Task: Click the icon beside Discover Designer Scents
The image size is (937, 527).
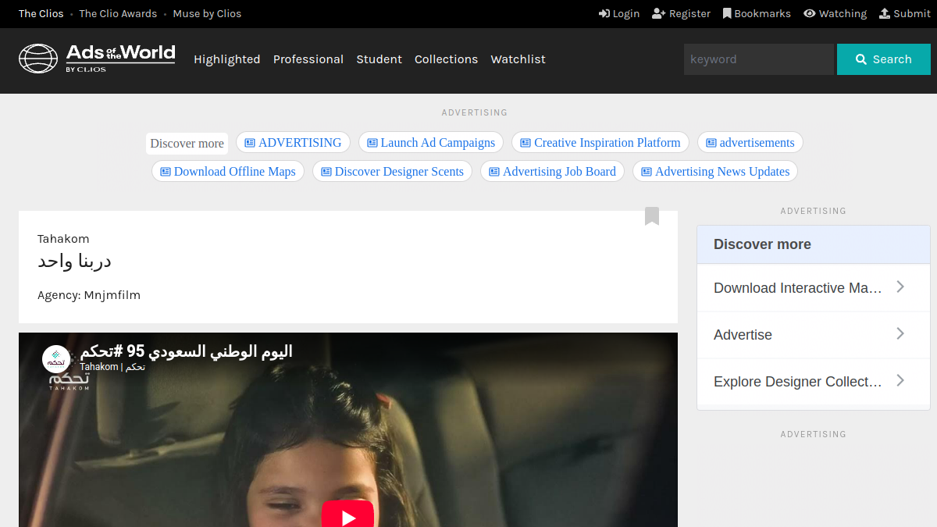Action: pos(326,172)
